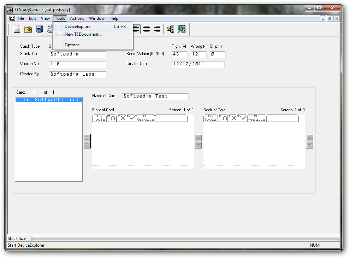
Task: Save the stack using the floppy icon
Action: pos(39,29)
